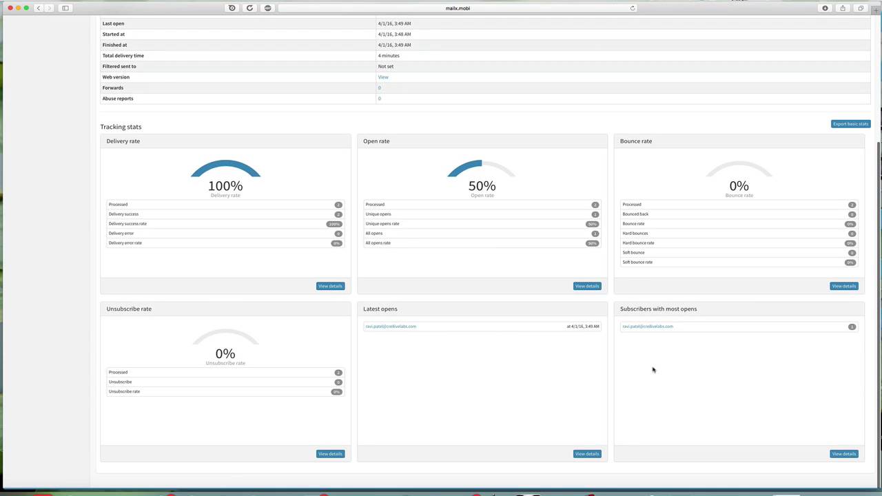This screenshot has height=496, width=882.
Task: Click the Abuse reports count link
Action: [379, 99]
